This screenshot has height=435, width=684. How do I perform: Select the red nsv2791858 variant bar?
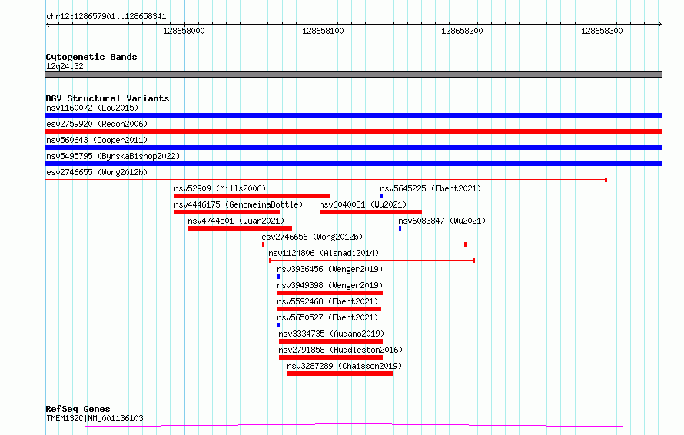tap(330, 357)
